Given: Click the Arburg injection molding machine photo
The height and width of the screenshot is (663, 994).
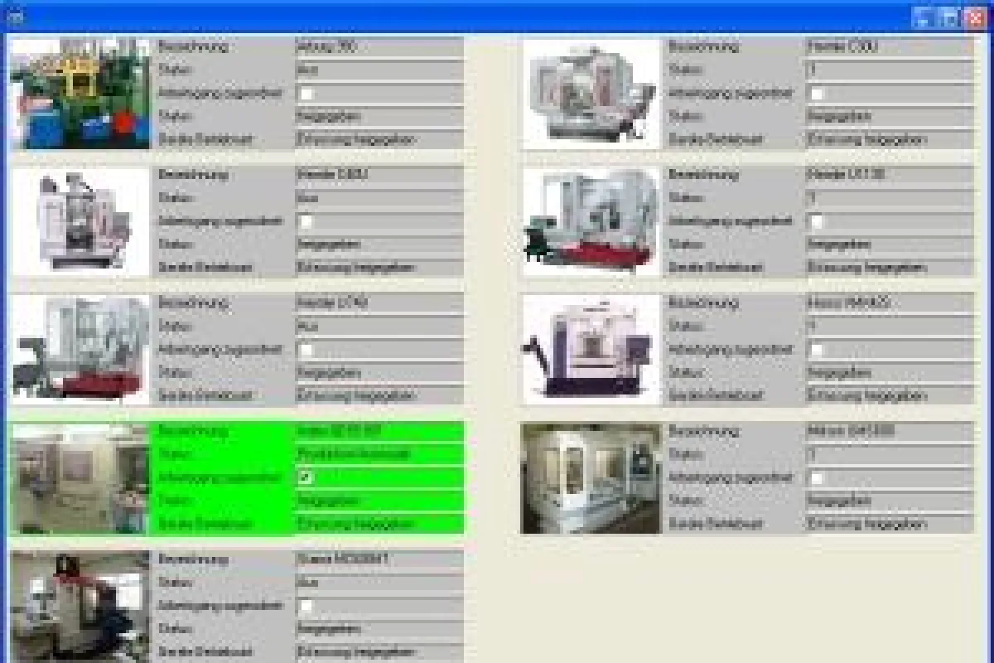Looking at the screenshot, I should click(80, 94).
